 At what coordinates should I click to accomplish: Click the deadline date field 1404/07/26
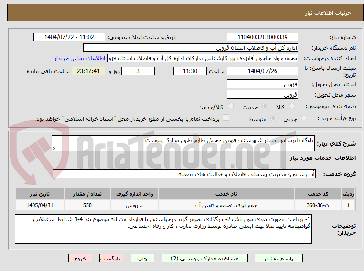[262, 71]
